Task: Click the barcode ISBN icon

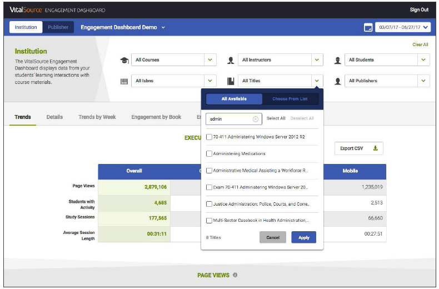Action: click(x=124, y=81)
